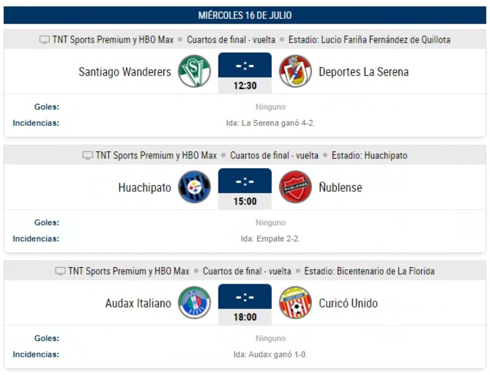Click the TV icon for Huachipato match

coord(88,155)
